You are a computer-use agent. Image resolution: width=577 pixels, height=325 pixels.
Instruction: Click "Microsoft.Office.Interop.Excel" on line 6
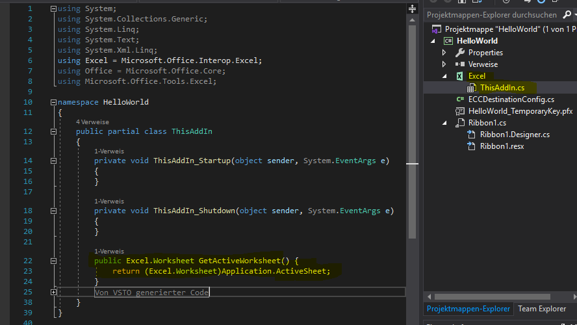pos(190,60)
